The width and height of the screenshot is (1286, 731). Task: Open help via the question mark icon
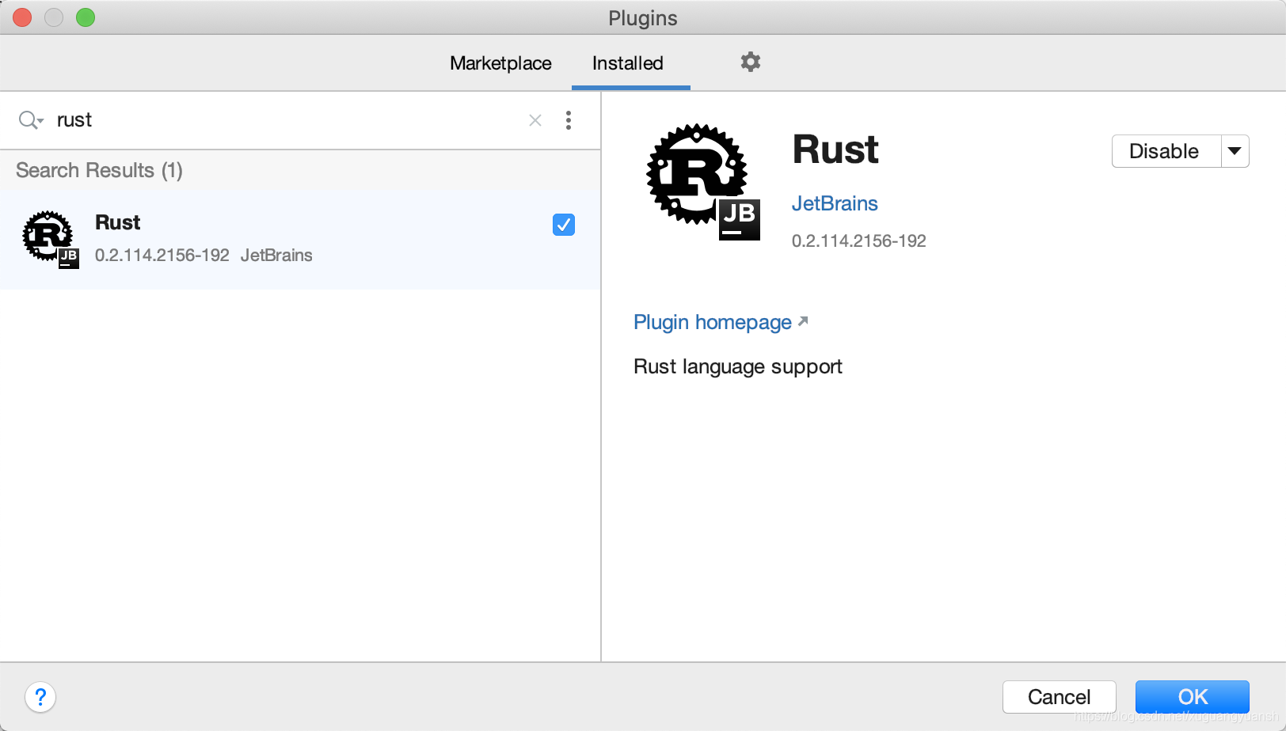tap(40, 698)
